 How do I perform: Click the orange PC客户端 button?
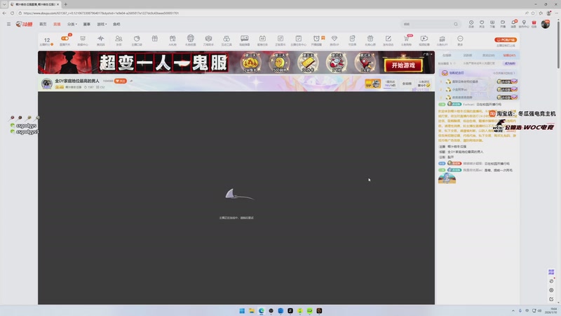506,40
